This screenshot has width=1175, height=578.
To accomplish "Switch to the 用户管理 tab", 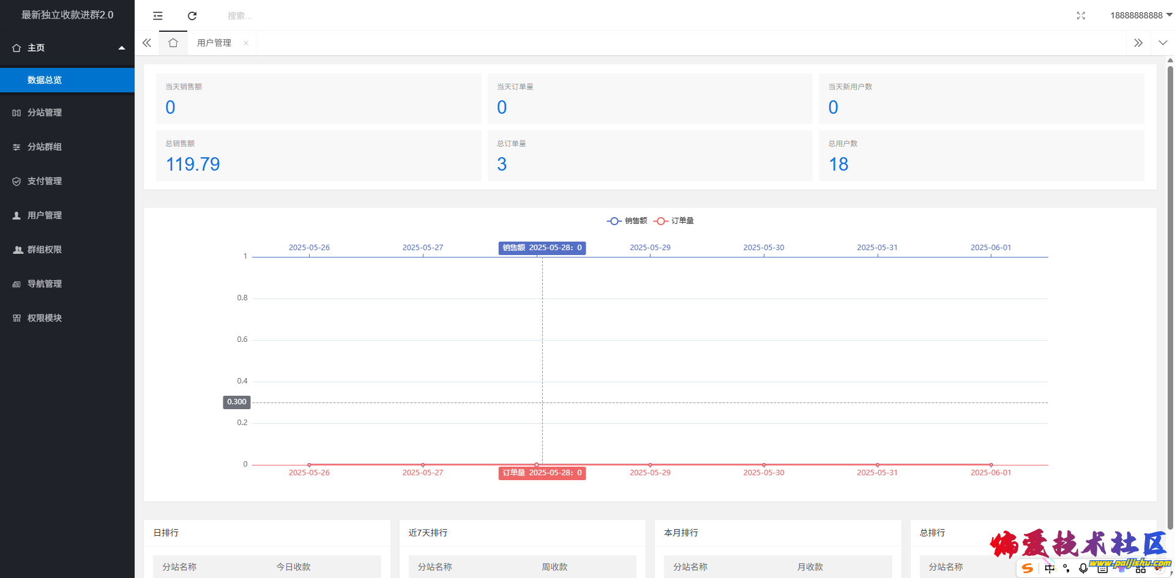I will [214, 43].
